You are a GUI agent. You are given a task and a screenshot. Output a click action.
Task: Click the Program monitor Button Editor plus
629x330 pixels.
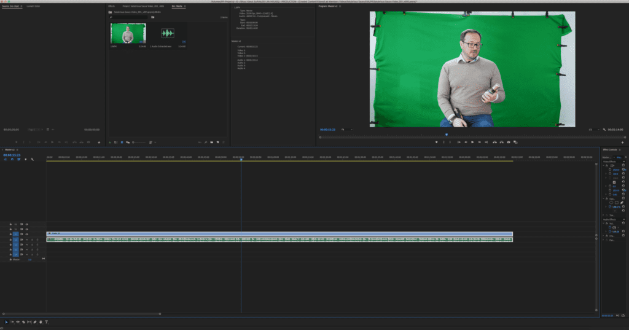[622, 142]
